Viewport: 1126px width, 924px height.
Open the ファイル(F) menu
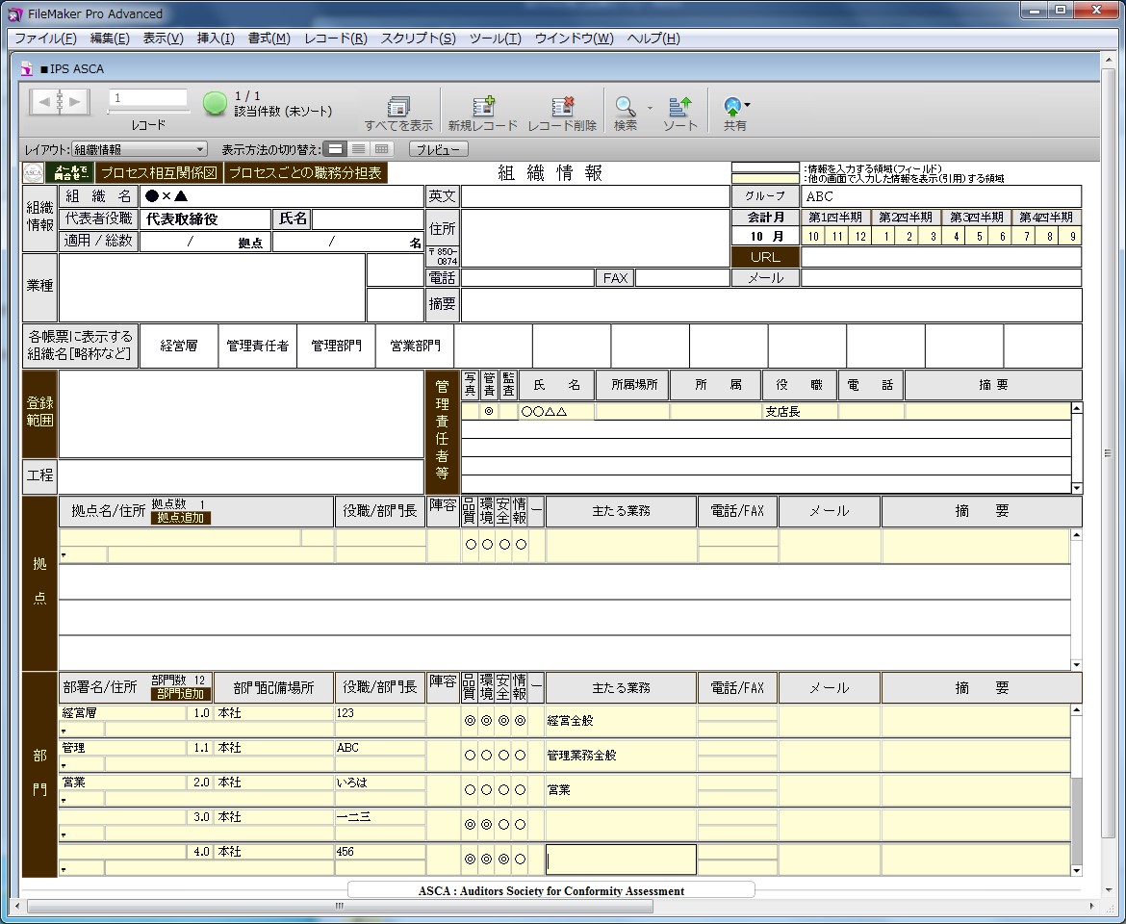45,38
